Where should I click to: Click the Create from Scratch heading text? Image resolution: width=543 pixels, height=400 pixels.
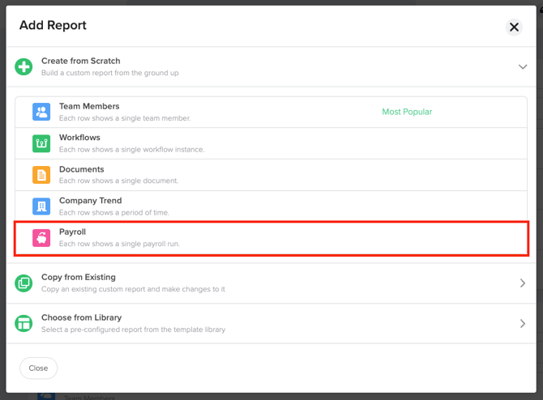point(80,61)
